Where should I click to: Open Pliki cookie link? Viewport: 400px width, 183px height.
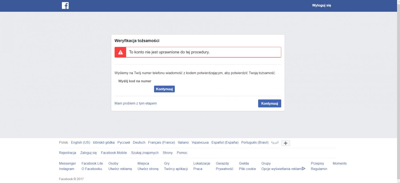click(247, 169)
